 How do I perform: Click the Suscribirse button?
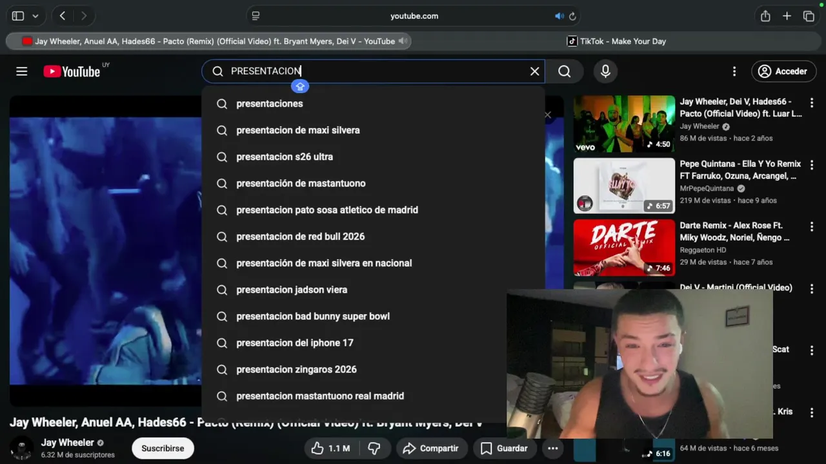tap(163, 449)
